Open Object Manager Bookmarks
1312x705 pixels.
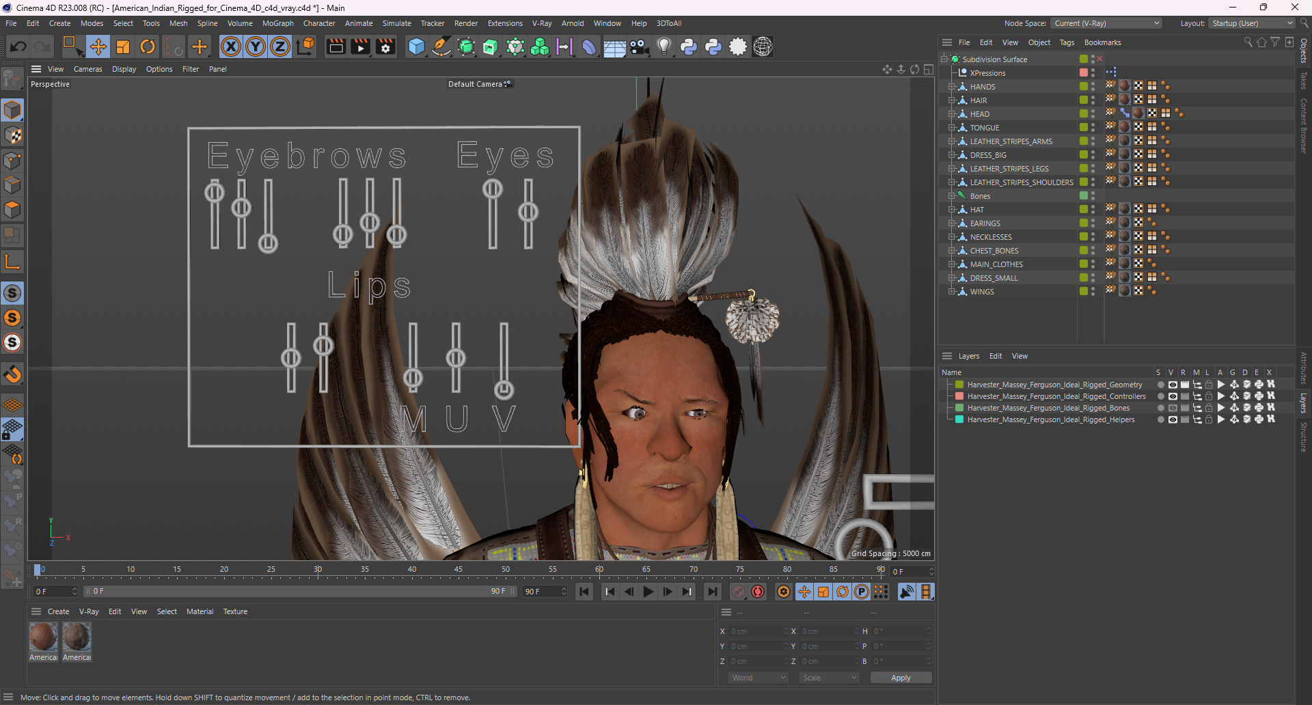click(x=1102, y=42)
